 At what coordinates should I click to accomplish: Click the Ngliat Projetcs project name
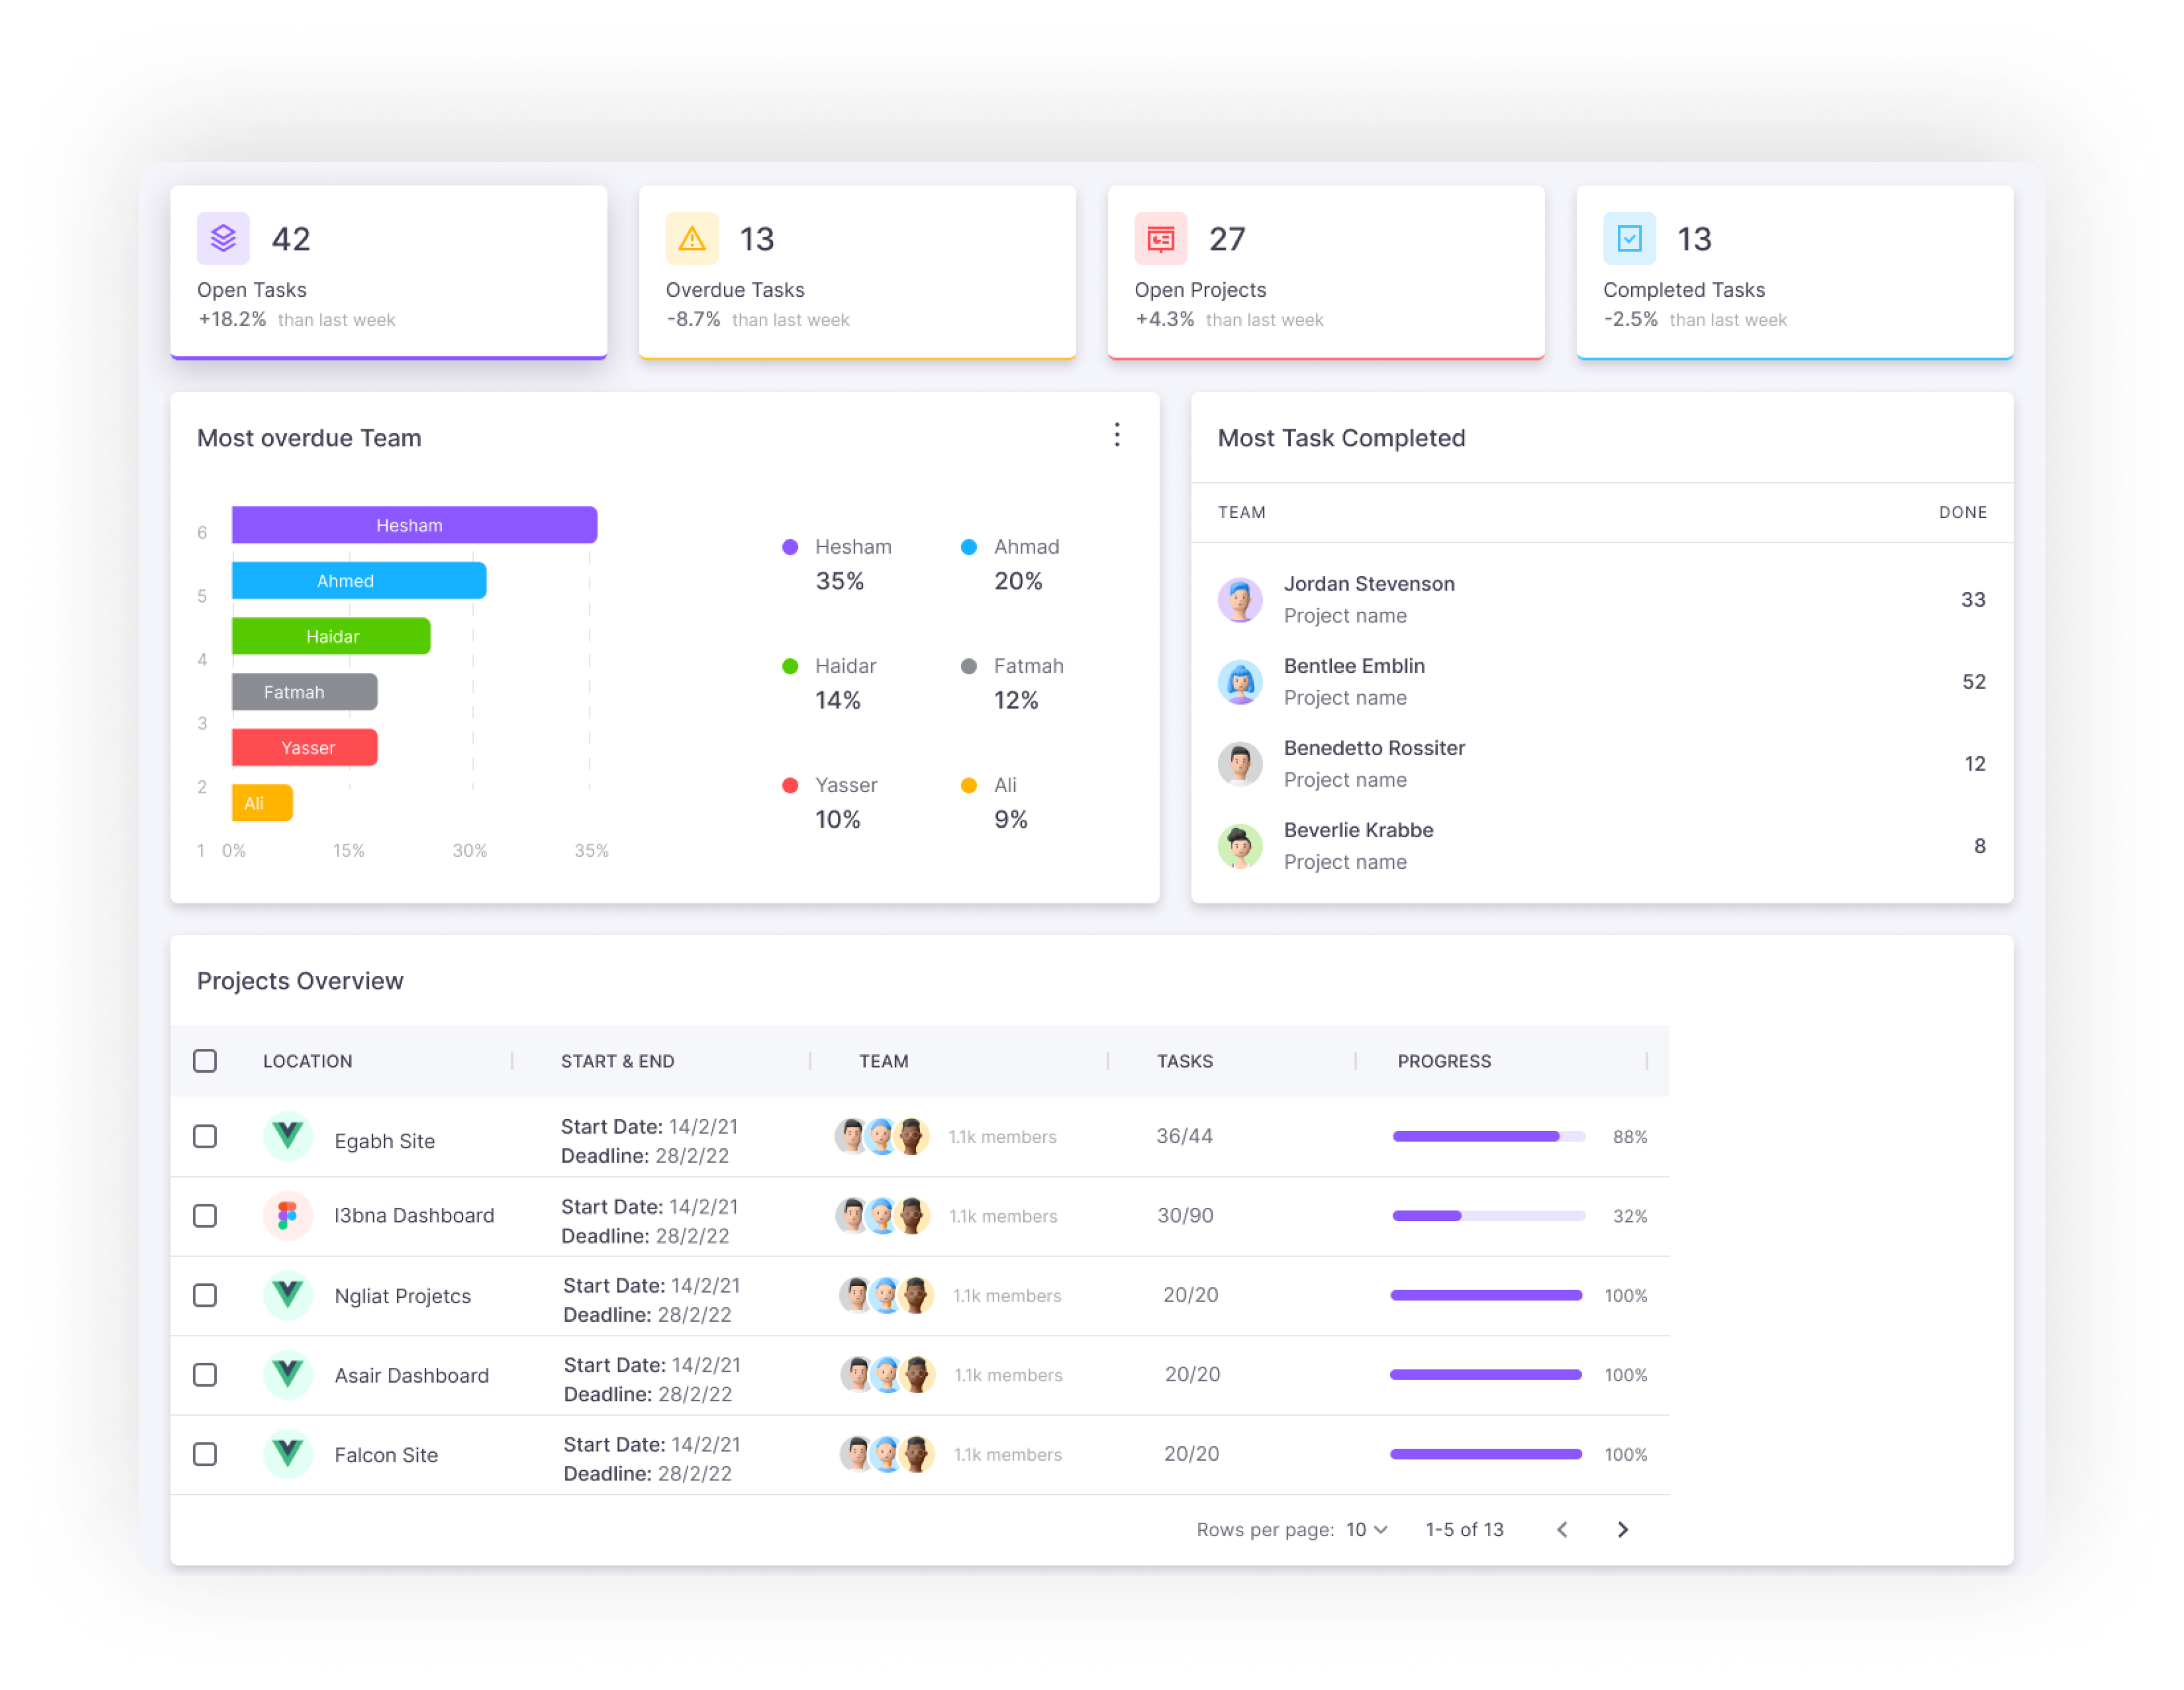[x=402, y=1296]
